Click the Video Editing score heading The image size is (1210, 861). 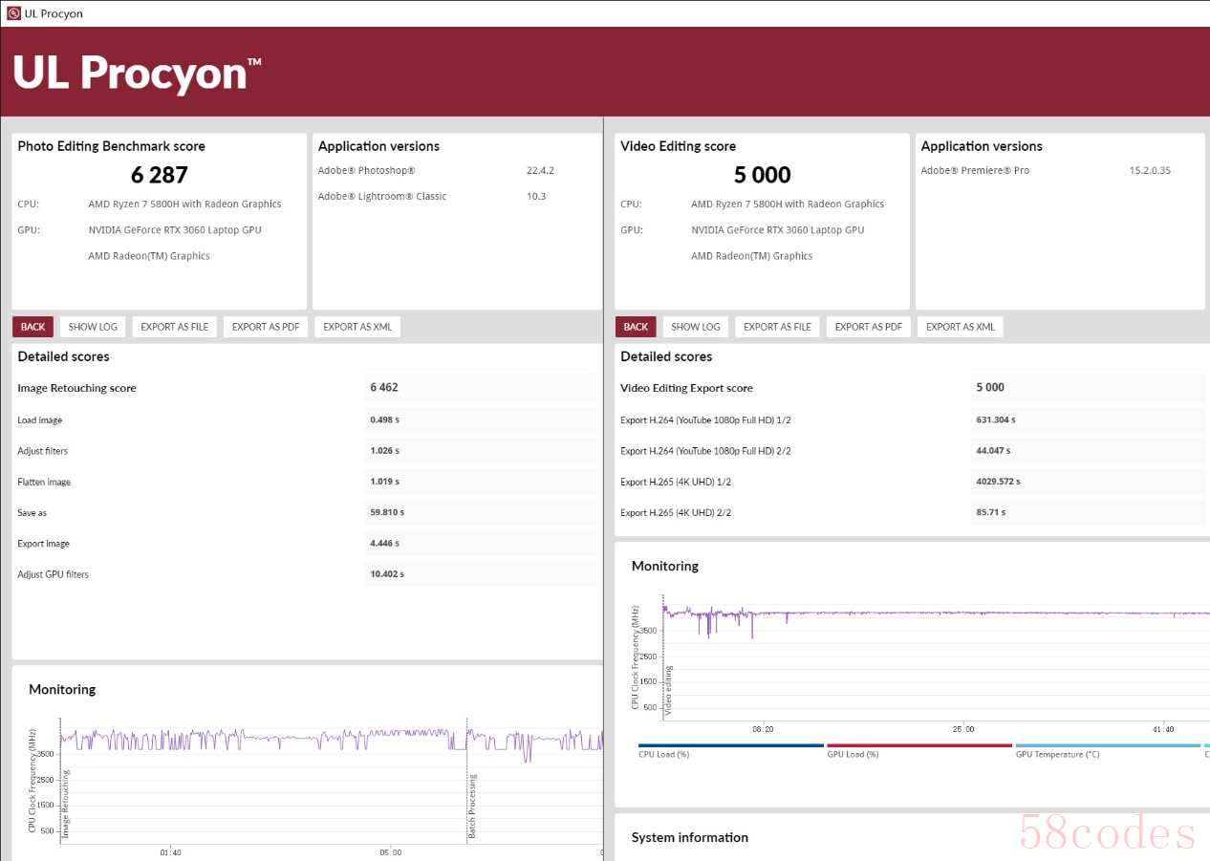click(678, 146)
